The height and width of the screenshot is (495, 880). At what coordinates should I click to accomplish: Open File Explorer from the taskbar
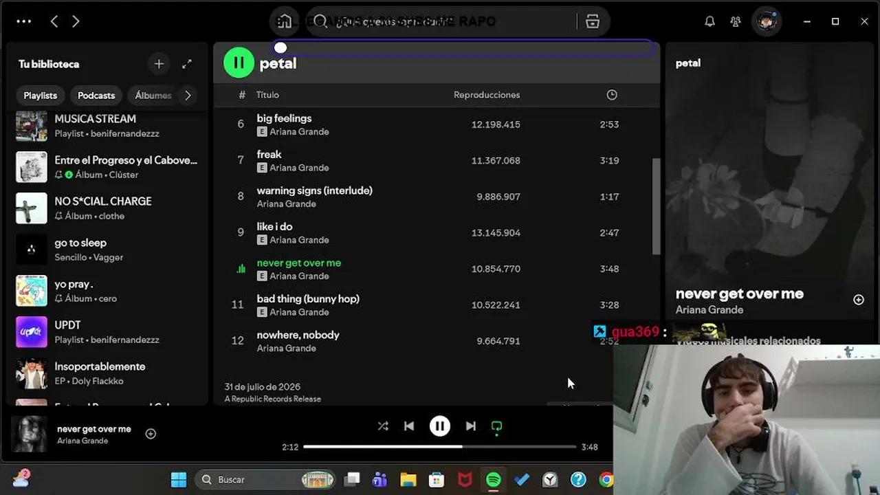coord(408,480)
